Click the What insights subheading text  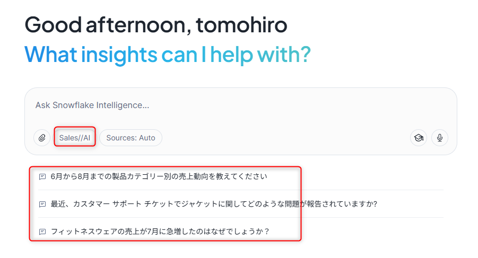click(x=167, y=54)
